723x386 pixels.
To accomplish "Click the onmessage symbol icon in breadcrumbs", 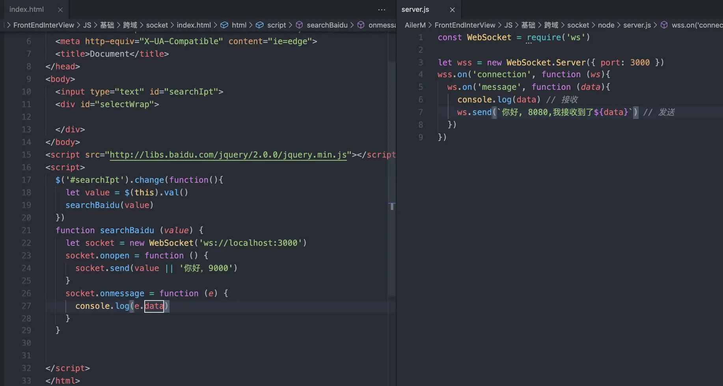I will [x=361, y=25].
